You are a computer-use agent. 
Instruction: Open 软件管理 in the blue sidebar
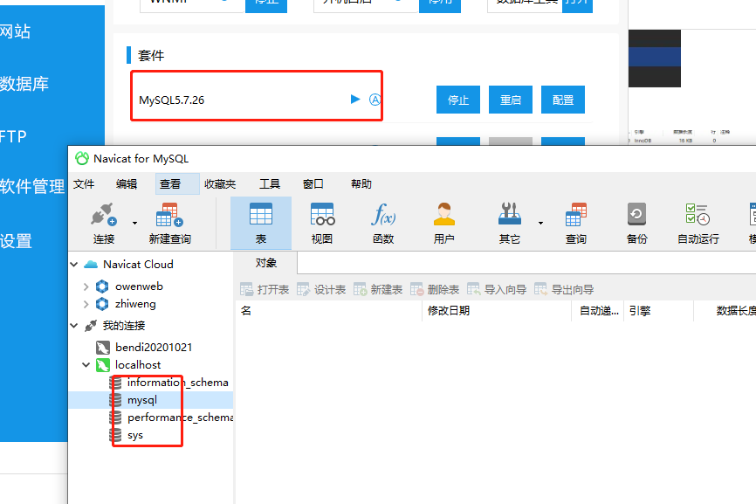pos(31,186)
